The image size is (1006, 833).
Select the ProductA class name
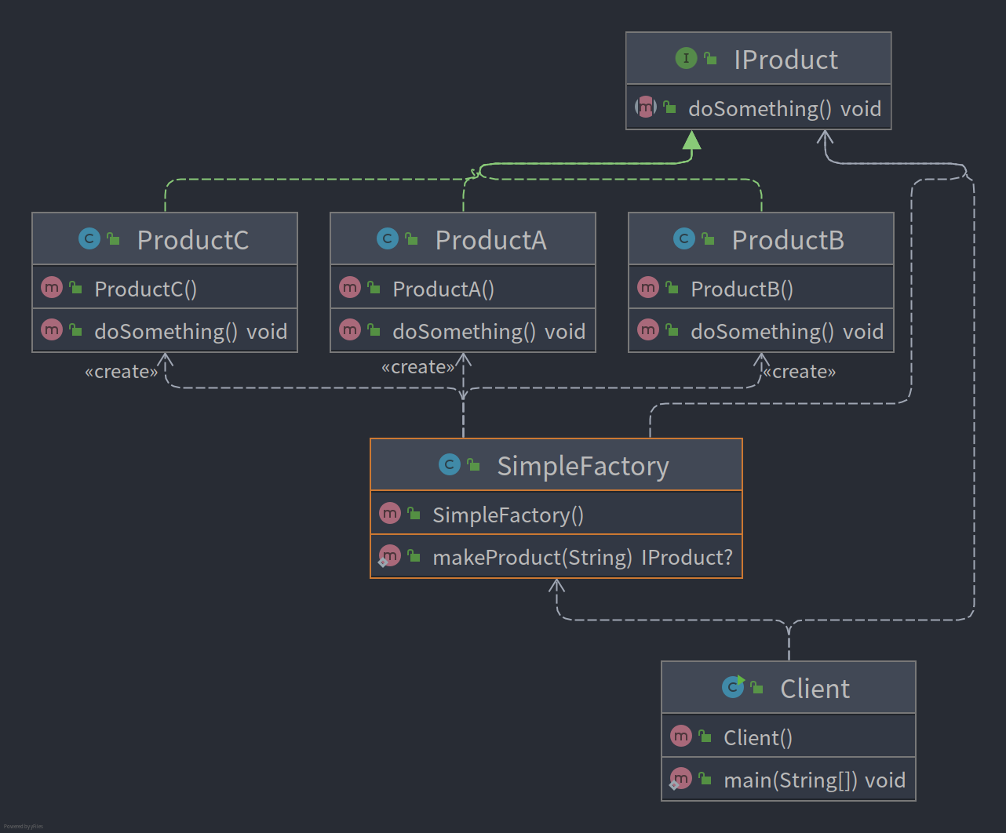491,240
